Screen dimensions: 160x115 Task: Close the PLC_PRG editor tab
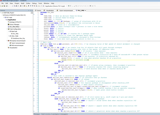[85, 10]
